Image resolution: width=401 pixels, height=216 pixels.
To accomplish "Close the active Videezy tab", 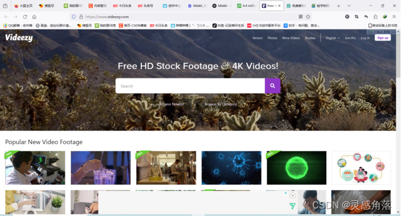I will [x=279, y=6].
